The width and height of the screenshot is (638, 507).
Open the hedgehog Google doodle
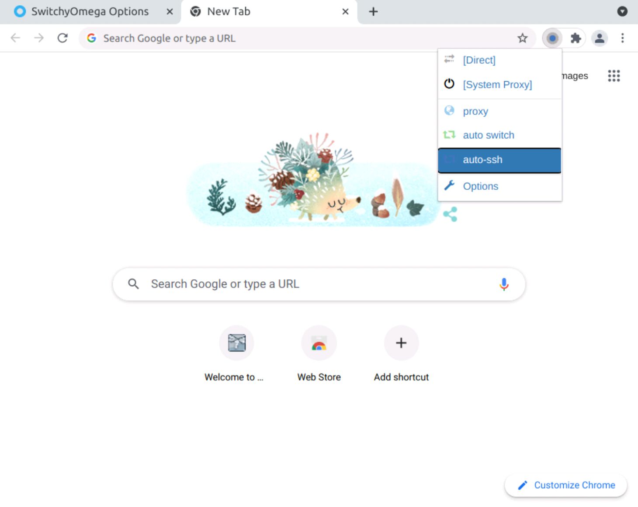(314, 180)
